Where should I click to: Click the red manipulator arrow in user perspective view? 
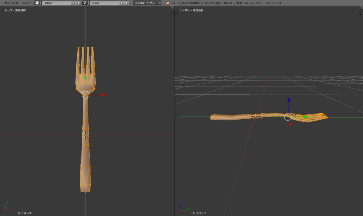[x=290, y=124]
